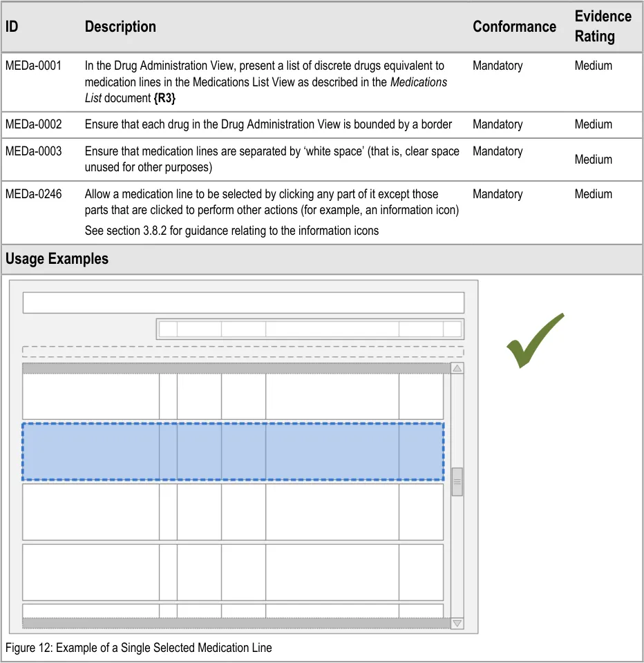Select the blue highlighted medication line
The width and height of the screenshot is (644, 663).
233,452
